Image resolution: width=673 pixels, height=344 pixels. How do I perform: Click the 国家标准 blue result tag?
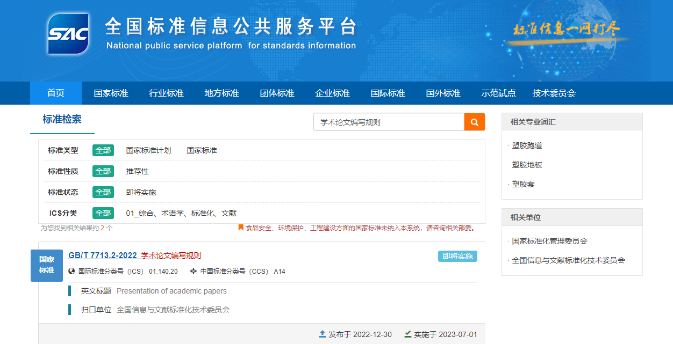47,265
